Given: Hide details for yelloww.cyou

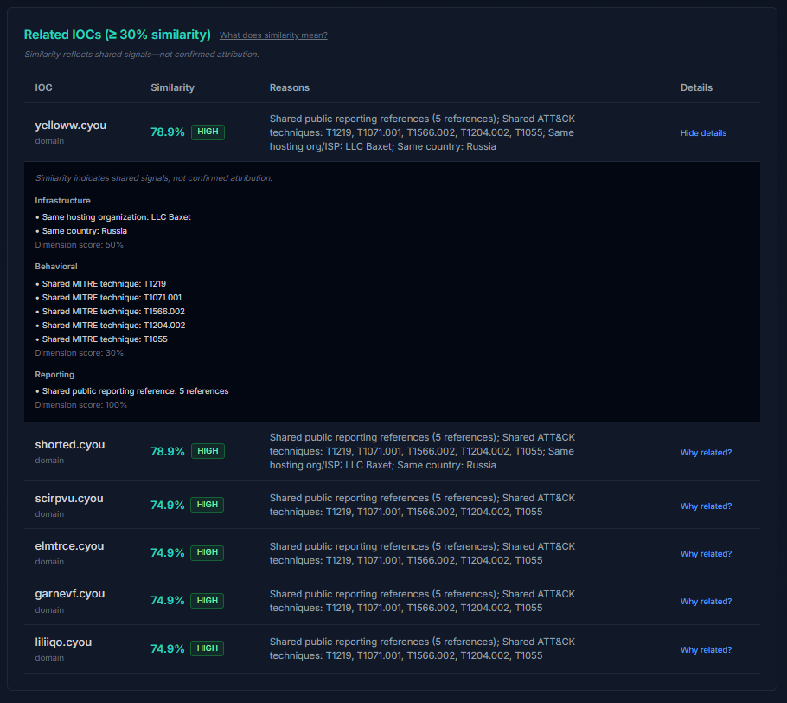Looking at the screenshot, I should (x=703, y=132).
